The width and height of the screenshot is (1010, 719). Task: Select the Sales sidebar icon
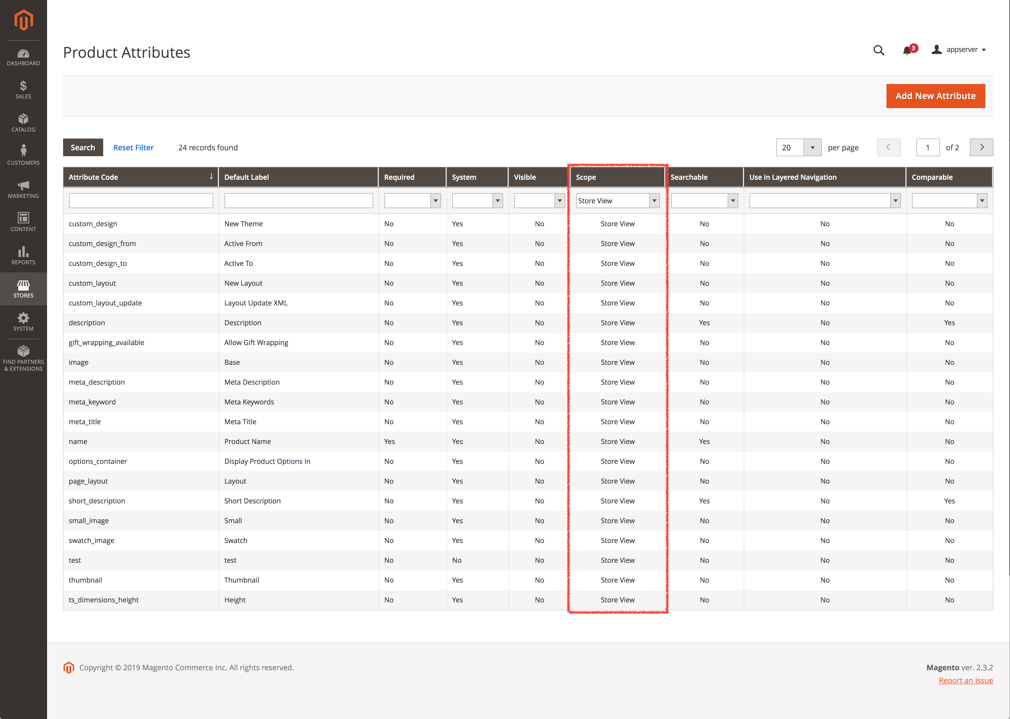point(23,89)
